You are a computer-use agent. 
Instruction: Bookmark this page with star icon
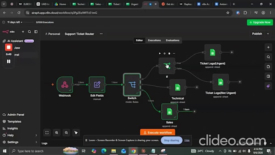228,13
